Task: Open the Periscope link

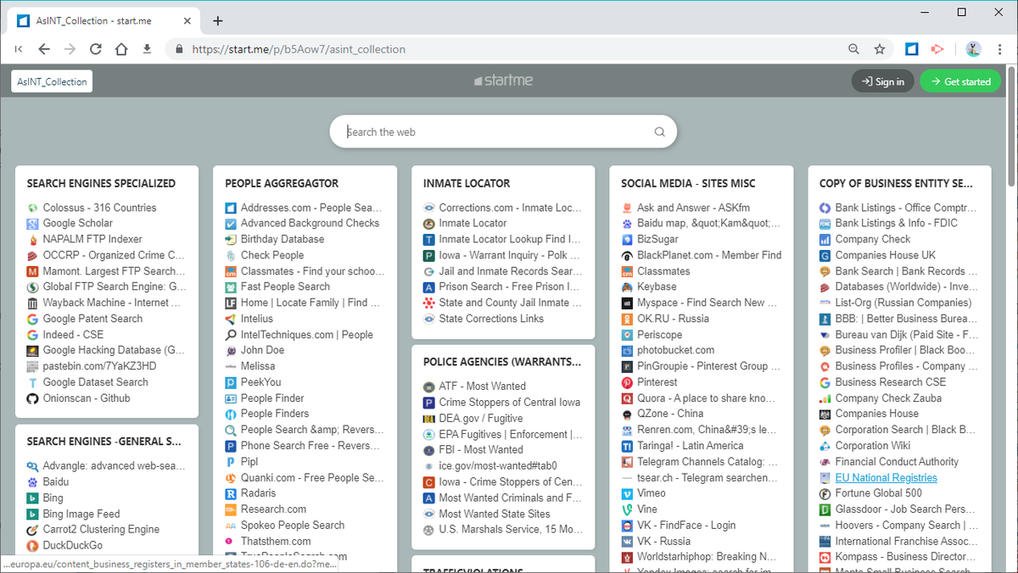Action: [x=660, y=335]
